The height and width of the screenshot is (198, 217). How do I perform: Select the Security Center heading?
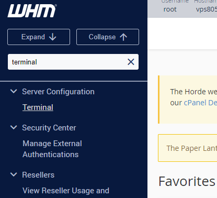(49, 128)
